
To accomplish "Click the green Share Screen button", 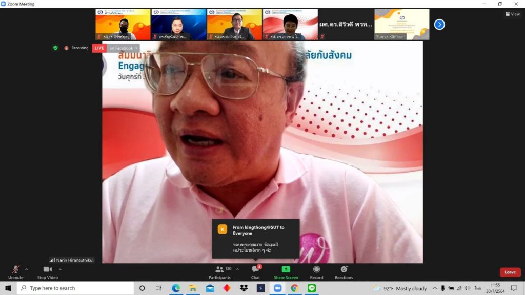I will pos(286,272).
